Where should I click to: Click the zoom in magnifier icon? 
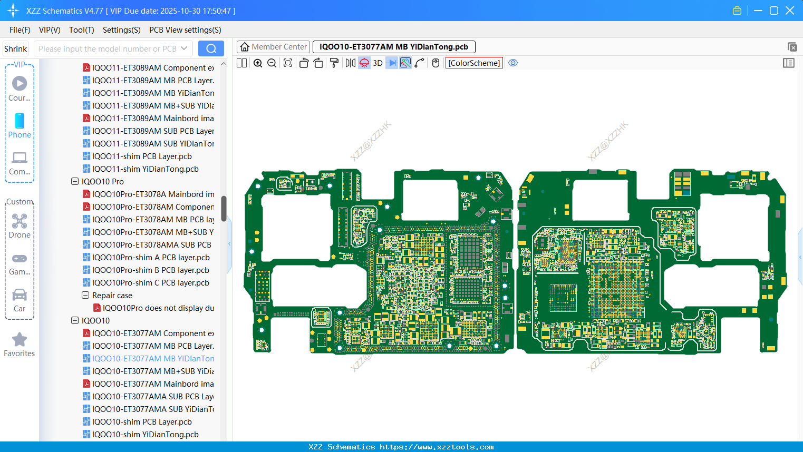[x=258, y=63]
